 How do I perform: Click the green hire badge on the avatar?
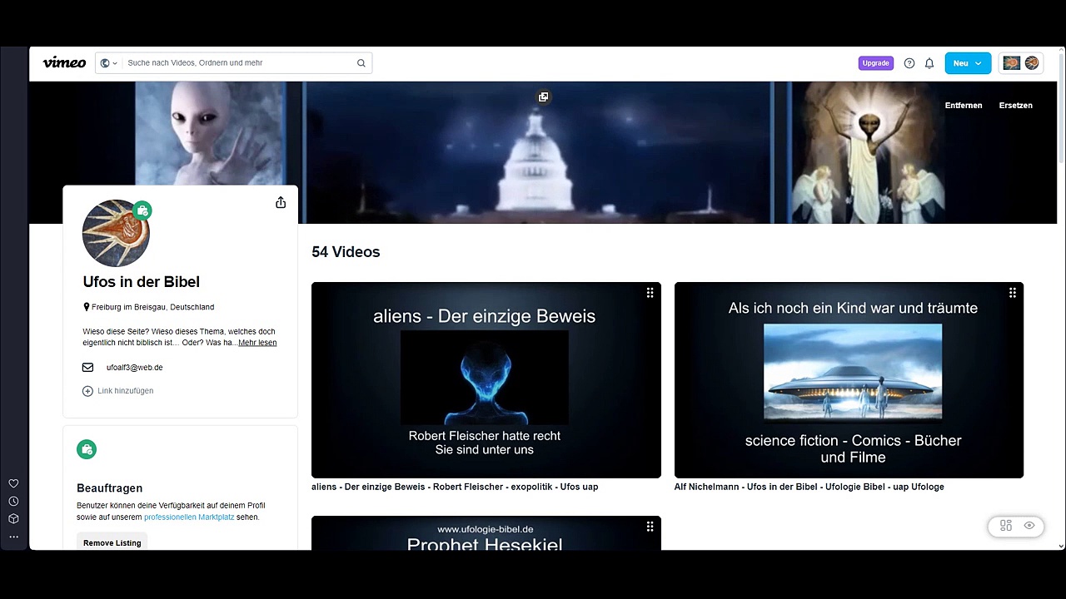point(142,210)
